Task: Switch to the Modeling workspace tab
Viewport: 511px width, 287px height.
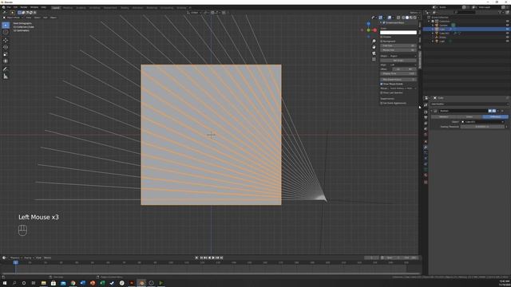Action: pos(68,7)
